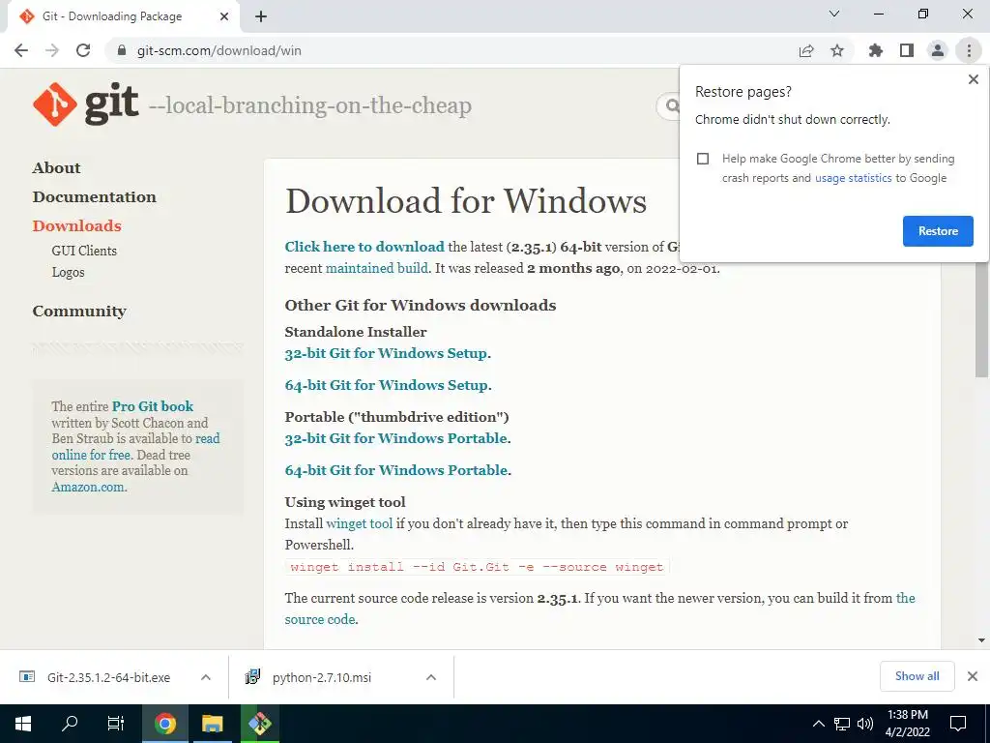Click the Git logo in the header
Screen dimensions: 990x743
coord(85,104)
